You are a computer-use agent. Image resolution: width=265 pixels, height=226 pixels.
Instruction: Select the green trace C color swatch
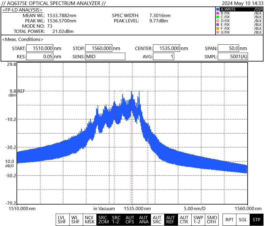(218, 17)
